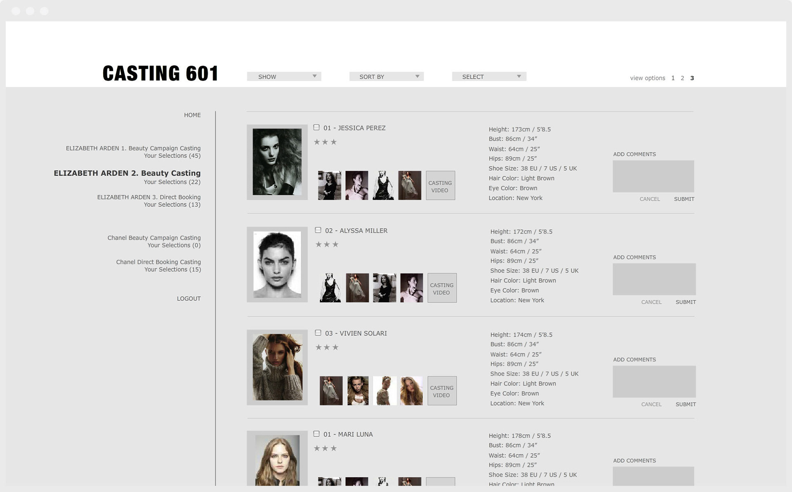Tick the checkbox for 02 - Alyssa Miller

318,230
